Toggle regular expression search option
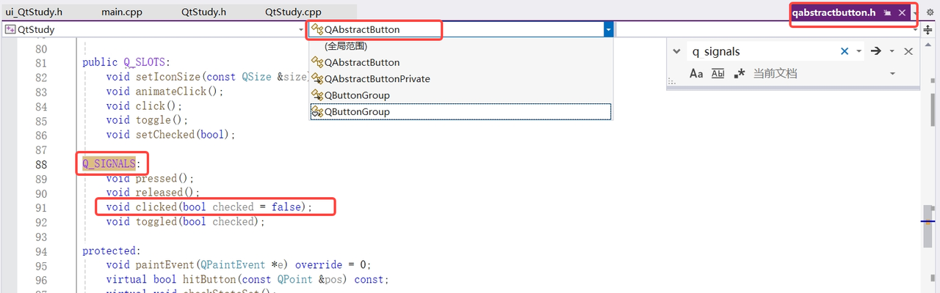The width and height of the screenshot is (940, 293). point(740,73)
